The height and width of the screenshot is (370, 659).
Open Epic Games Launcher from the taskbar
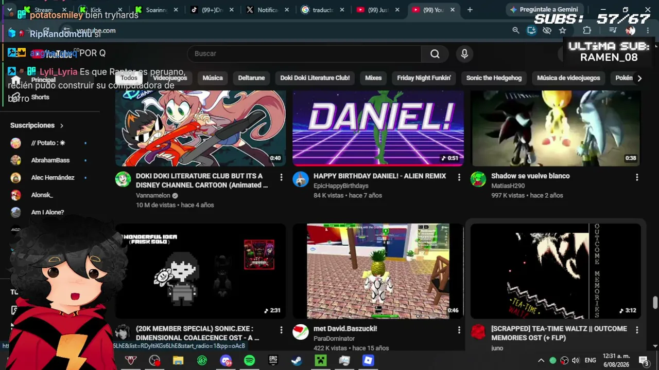pyautogui.click(x=273, y=361)
